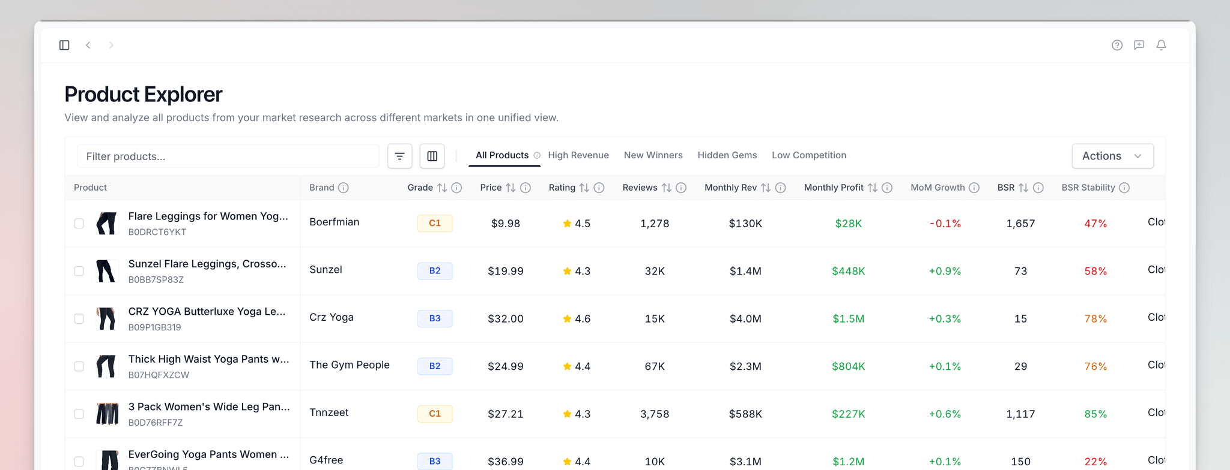The width and height of the screenshot is (1230, 470).
Task: Click Tnnzeet brand cell
Action: [x=329, y=412]
